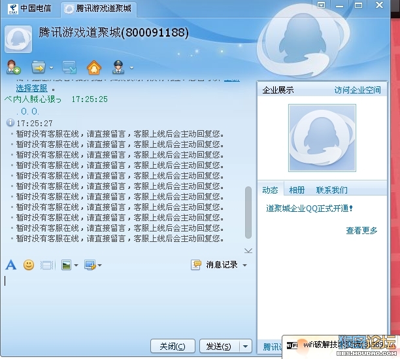Click the 查看更多 link
400x359 pixels.
coord(361,230)
